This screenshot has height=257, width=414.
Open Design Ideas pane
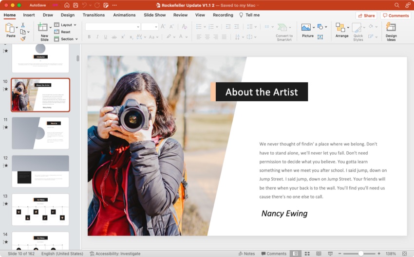[x=391, y=32]
